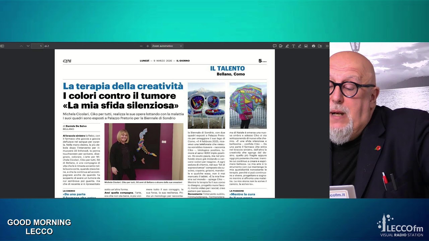This screenshot has height=241, width=429.
Task: Open the comment annotation tool
Action: pos(274,46)
